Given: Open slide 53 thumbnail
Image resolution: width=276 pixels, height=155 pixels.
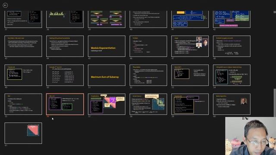Looking at the screenshot, I should coord(190,75).
